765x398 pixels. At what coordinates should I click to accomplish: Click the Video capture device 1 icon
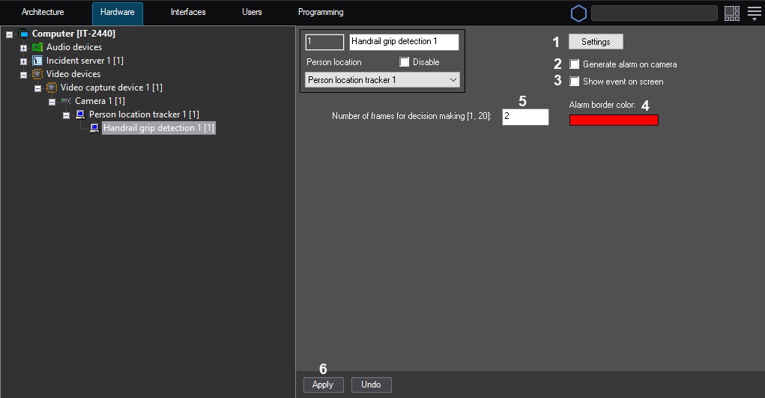52,88
